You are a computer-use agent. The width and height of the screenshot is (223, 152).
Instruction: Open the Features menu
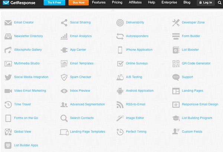pyautogui.click(x=99, y=3)
